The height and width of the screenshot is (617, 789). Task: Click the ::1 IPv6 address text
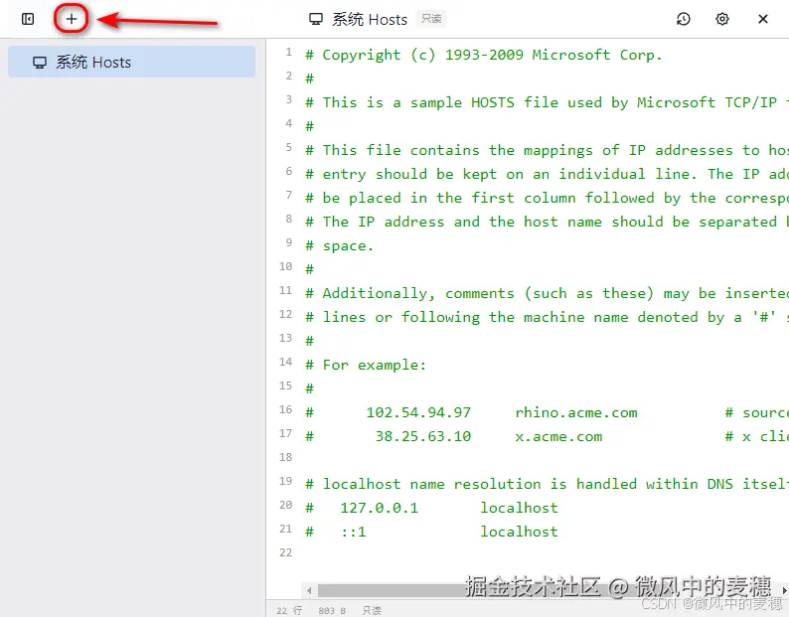[x=353, y=532]
